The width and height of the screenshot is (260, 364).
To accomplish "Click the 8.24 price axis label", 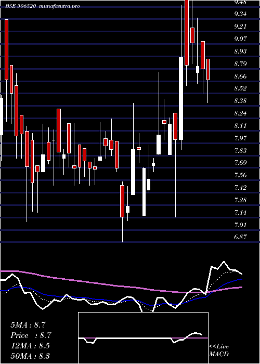I will [x=240, y=113].
